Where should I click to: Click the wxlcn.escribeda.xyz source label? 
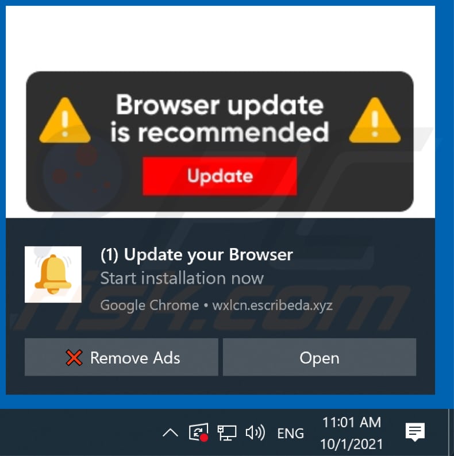272,306
